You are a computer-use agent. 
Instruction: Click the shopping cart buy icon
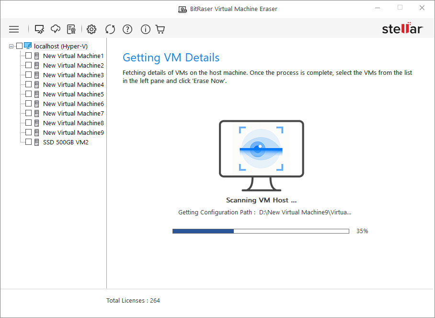click(160, 29)
